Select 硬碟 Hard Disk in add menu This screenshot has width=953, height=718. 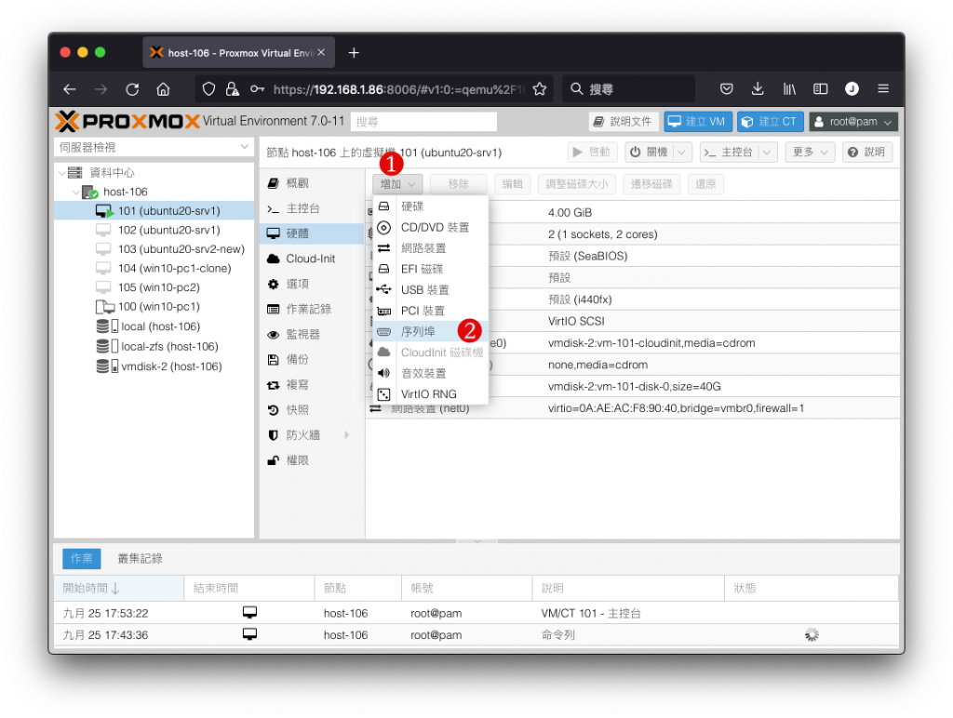pyautogui.click(x=430, y=206)
